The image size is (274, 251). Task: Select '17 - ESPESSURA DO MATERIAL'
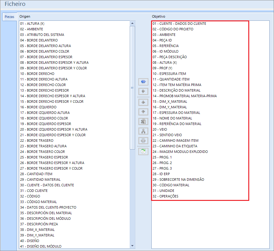coord(176,113)
